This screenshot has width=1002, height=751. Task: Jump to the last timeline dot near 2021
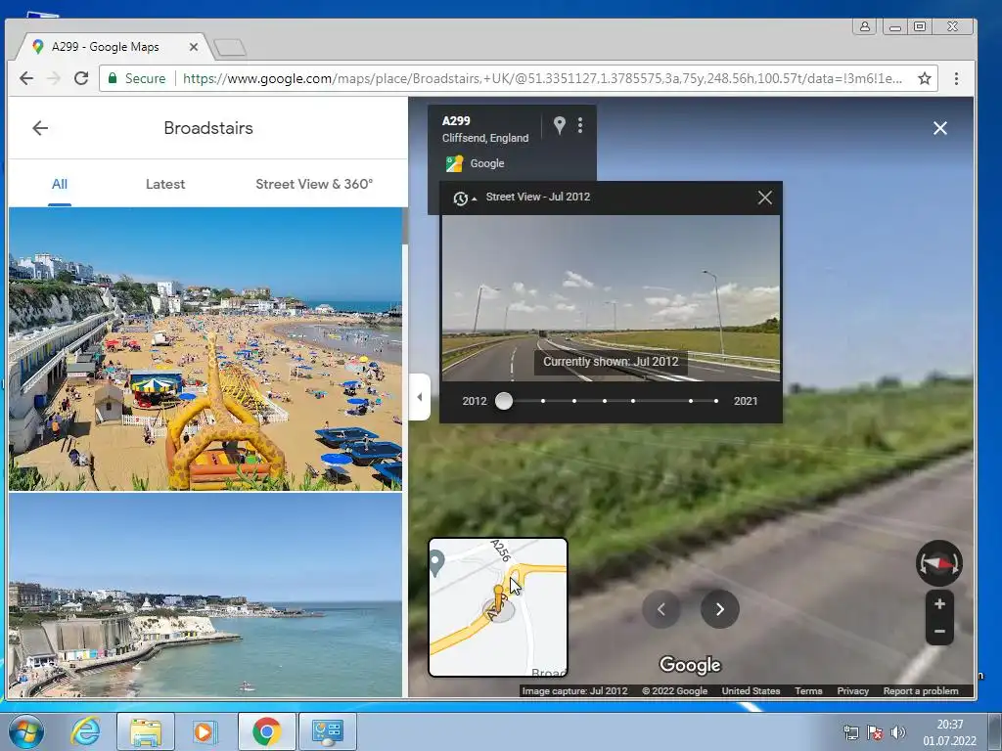[x=715, y=401]
